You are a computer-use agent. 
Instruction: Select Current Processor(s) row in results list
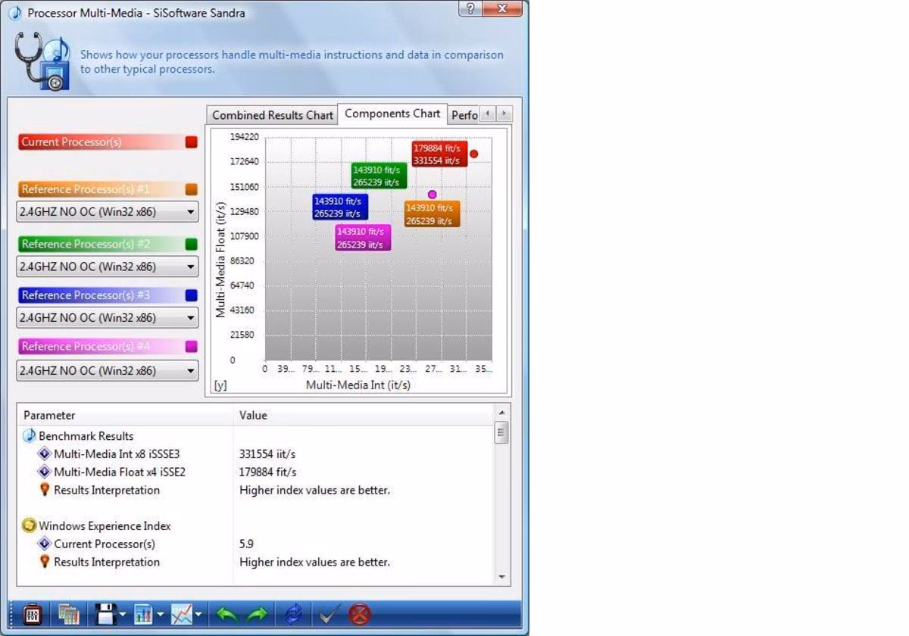(255, 544)
